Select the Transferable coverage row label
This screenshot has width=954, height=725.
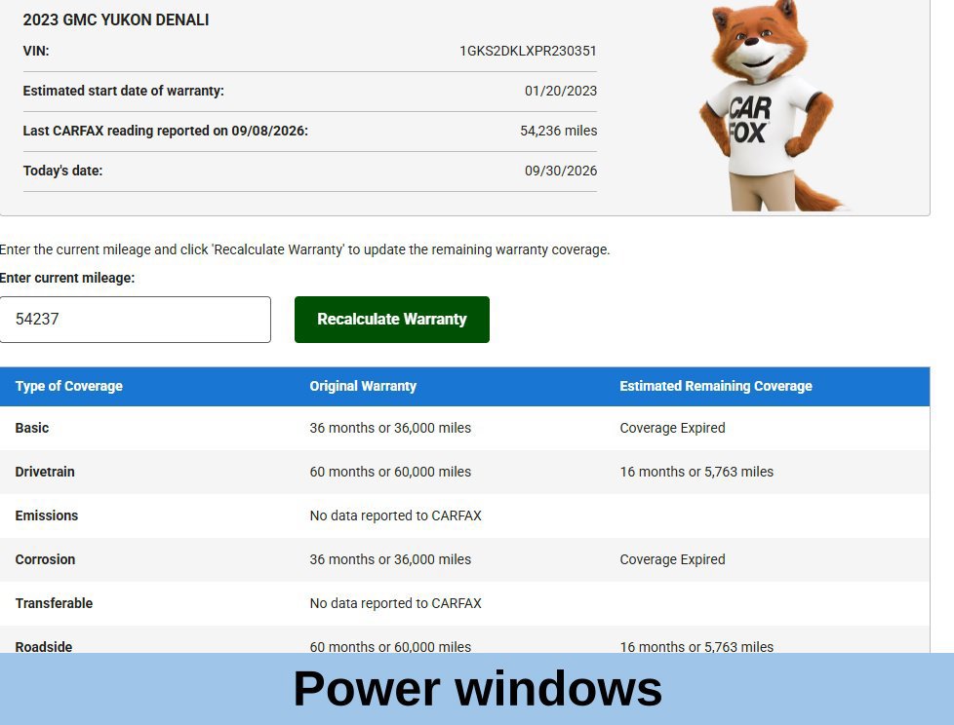pos(55,603)
